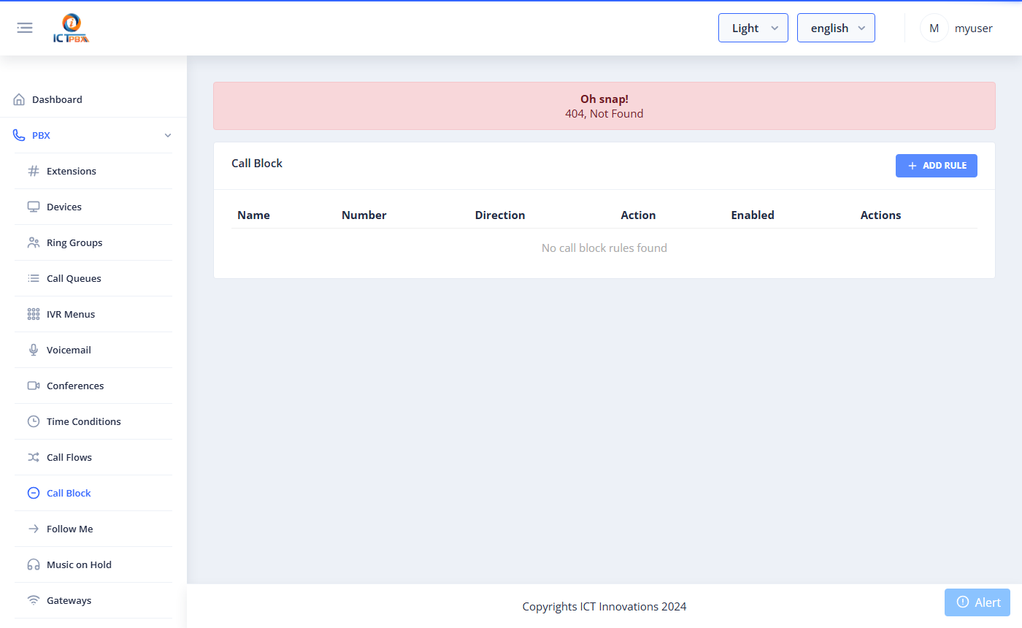Click the Voicemail microphone icon
The height and width of the screenshot is (628, 1022).
point(34,350)
